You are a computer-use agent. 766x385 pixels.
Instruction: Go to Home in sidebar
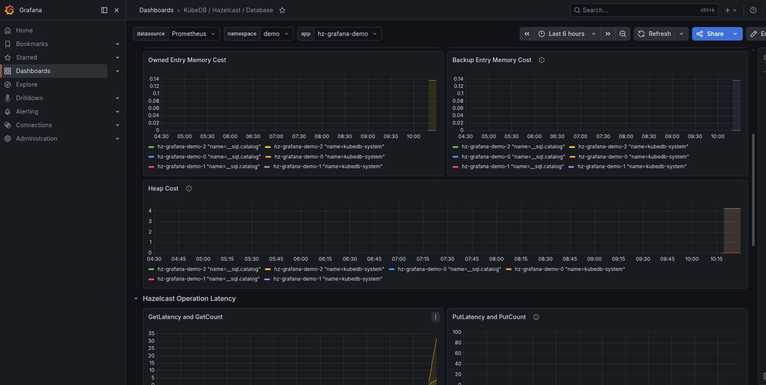(x=24, y=30)
